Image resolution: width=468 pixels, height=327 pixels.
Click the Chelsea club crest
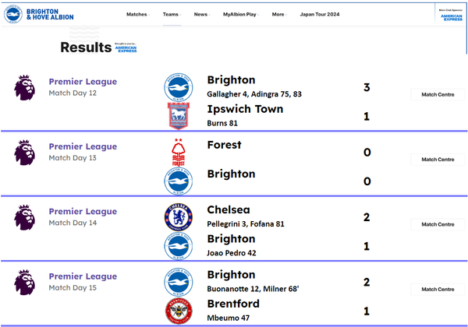[179, 217]
